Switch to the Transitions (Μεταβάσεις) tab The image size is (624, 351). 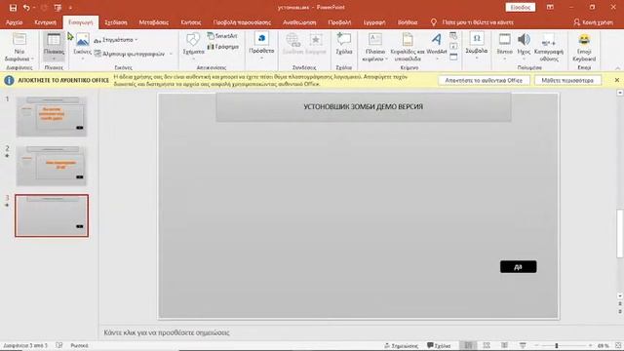point(154,22)
